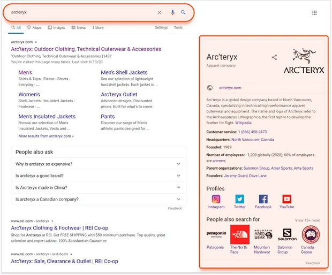Open search Tools
Image resolution: width=332 pixels, height=275 pixels.
click(178, 27)
